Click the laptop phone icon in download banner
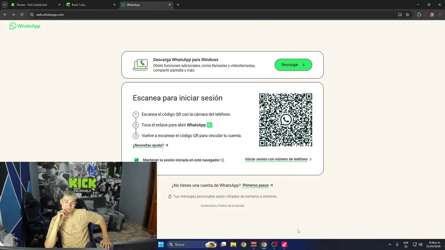 click(140, 65)
